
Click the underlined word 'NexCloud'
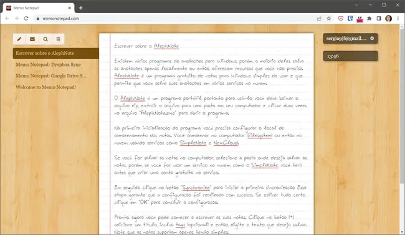(x=226, y=143)
